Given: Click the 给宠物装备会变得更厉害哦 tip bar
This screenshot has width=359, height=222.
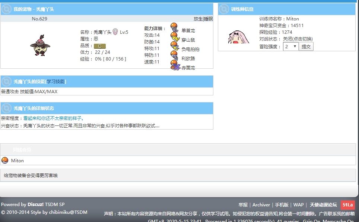Looking at the screenshot, I should pos(178,176).
